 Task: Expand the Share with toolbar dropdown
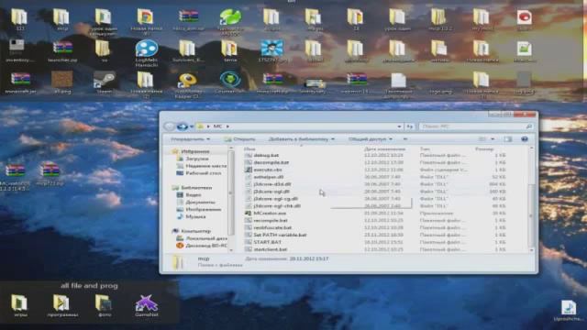point(371,139)
